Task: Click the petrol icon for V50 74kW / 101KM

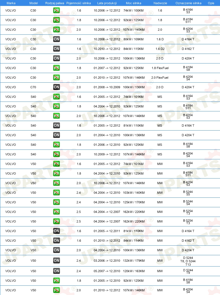Action: pyautogui.click(x=57, y=164)
